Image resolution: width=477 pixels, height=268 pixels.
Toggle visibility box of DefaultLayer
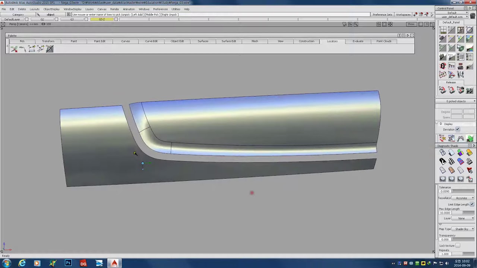26,19
